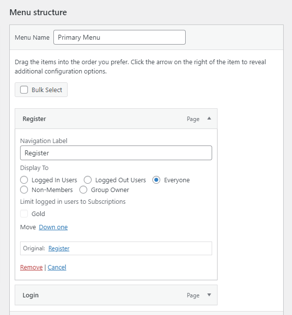Expand the Login menu item arrow
The height and width of the screenshot is (315, 292).
tap(209, 295)
